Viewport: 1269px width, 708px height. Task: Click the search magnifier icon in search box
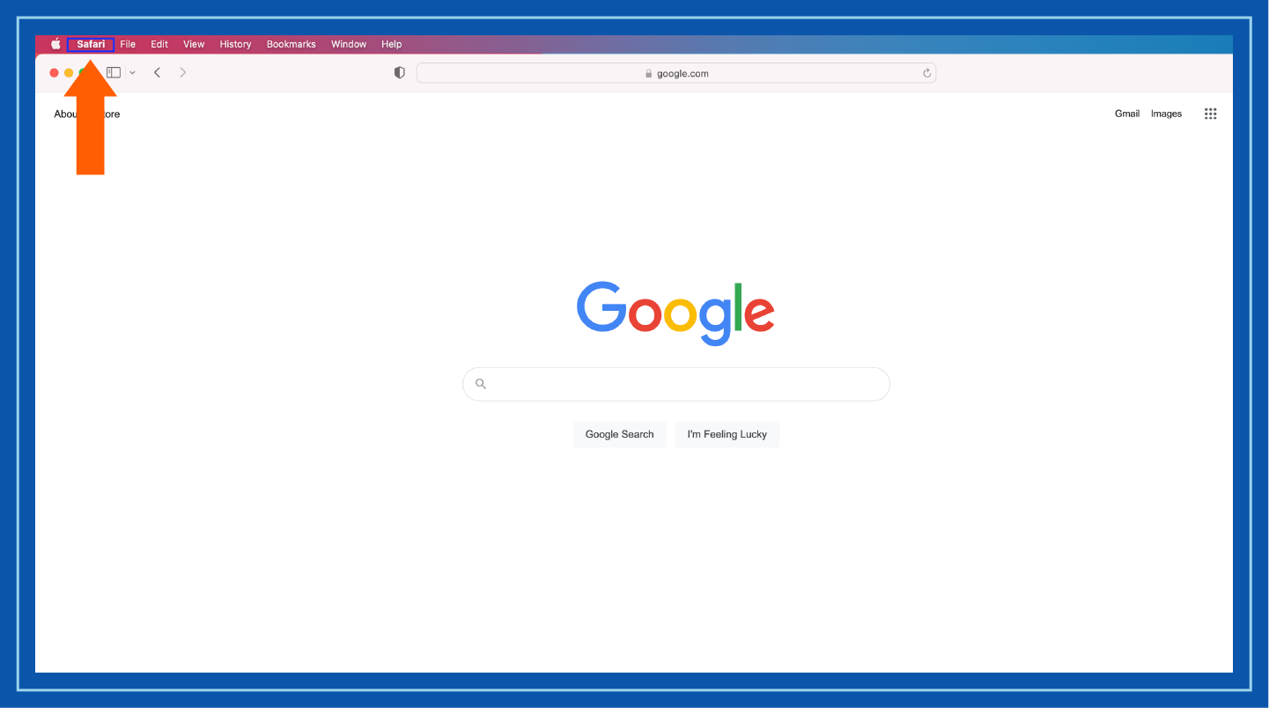pyautogui.click(x=480, y=383)
